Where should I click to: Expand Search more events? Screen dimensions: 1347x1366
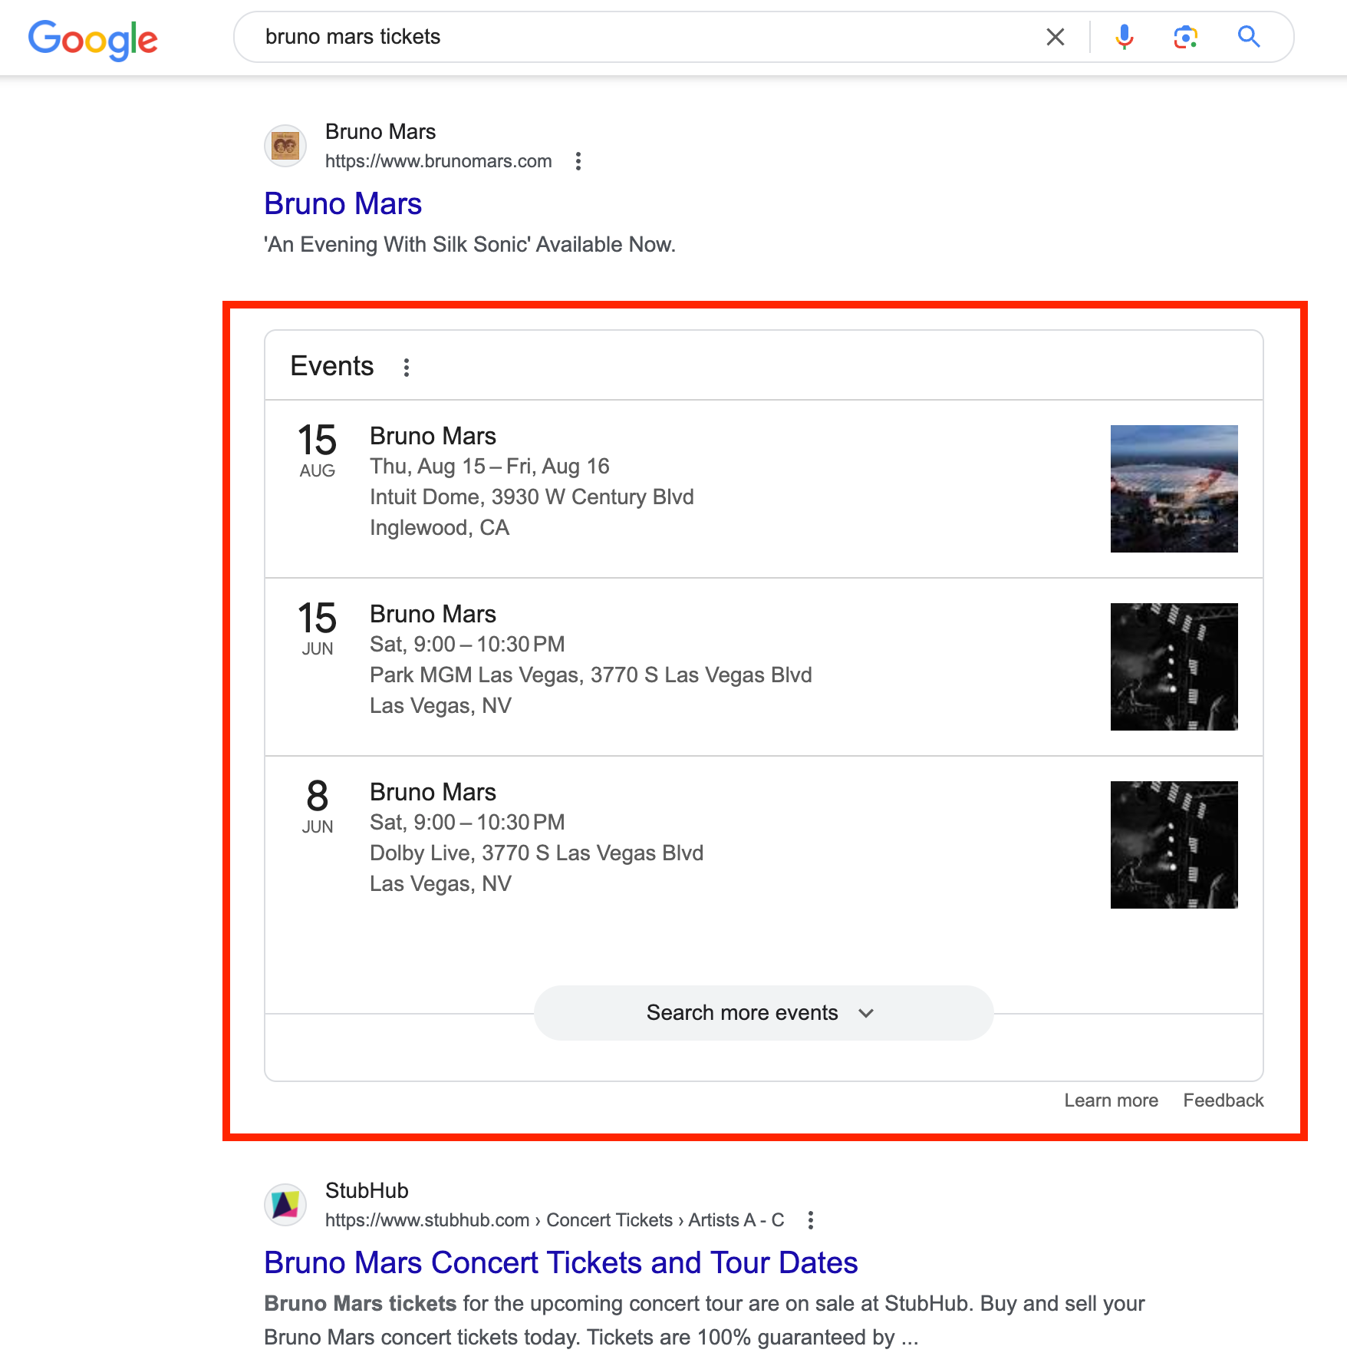(x=763, y=1013)
